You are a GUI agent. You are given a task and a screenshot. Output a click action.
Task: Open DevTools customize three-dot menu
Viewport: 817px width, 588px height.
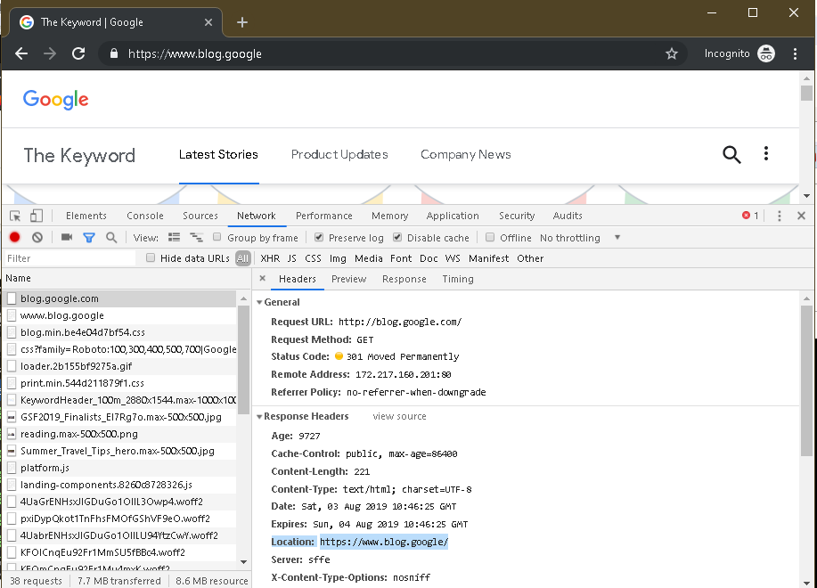779,216
